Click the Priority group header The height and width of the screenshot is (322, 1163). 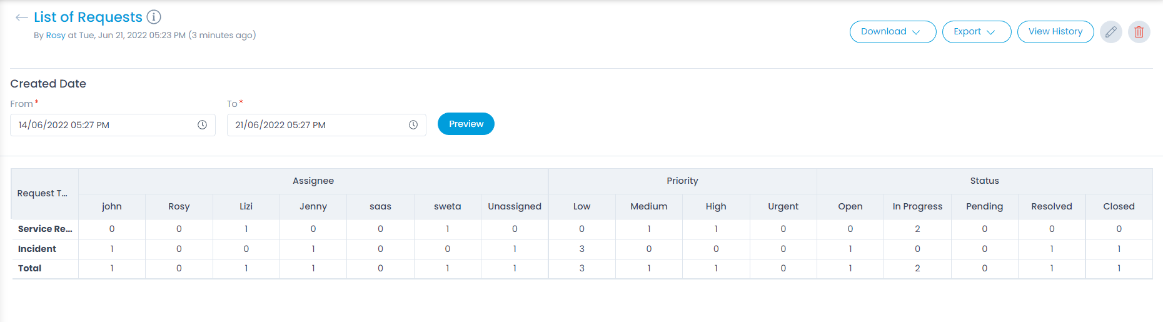[682, 181]
